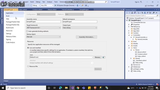
Task: Toggle Auto-generate binding redirects checkbox
Action: click(x=27, y=31)
